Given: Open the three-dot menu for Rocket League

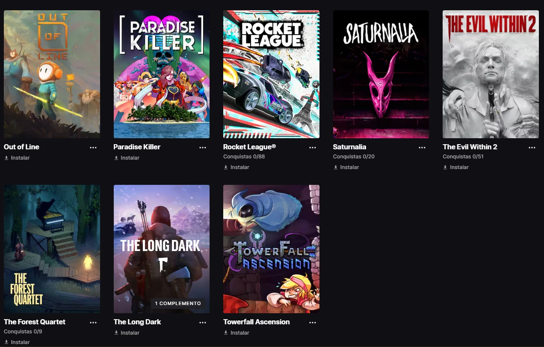Looking at the screenshot, I should 313,147.
